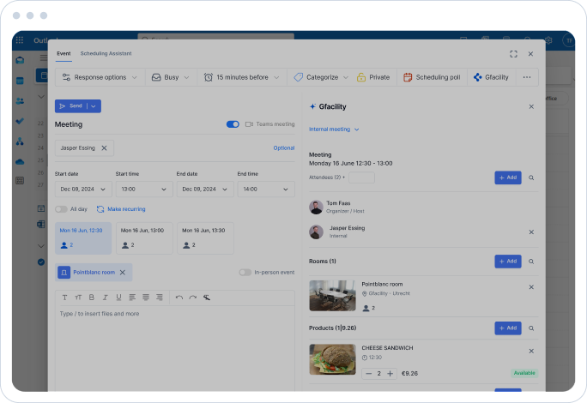Click the Make recurring link
Screen dimensions: 587x403
121,209
